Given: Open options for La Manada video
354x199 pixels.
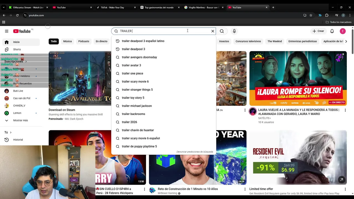Looking at the screenshot, I should point(345,110).
